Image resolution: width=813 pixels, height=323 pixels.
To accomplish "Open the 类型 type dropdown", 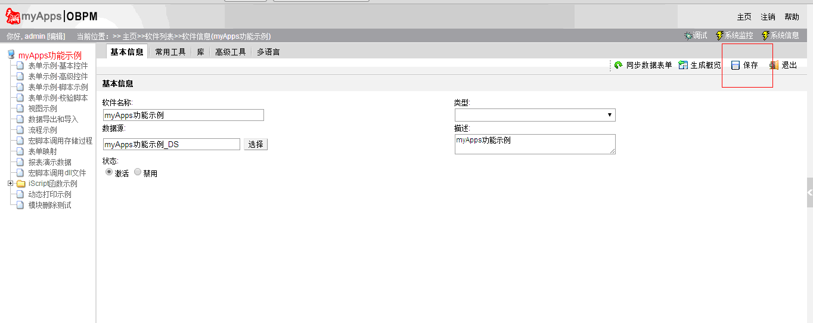I will pos(535,115).
